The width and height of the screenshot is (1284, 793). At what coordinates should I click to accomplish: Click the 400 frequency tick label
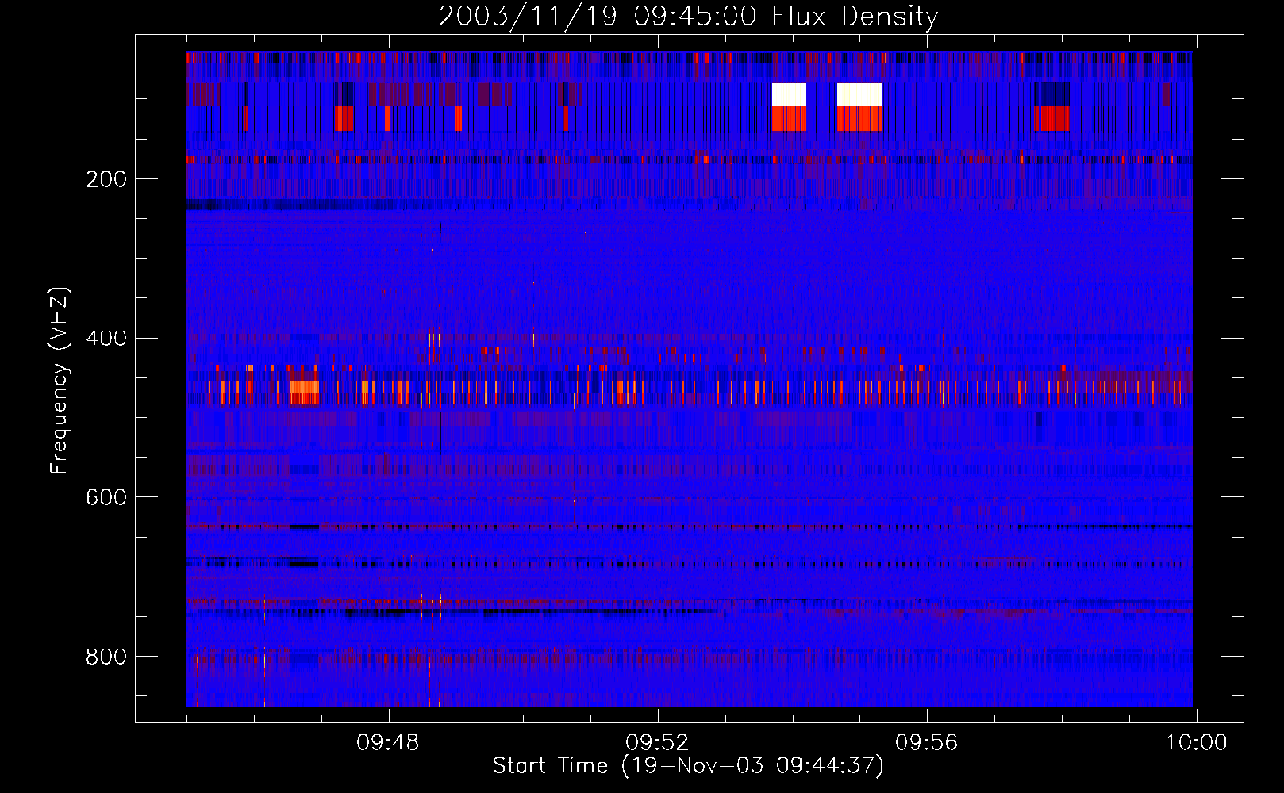[106, 339]
